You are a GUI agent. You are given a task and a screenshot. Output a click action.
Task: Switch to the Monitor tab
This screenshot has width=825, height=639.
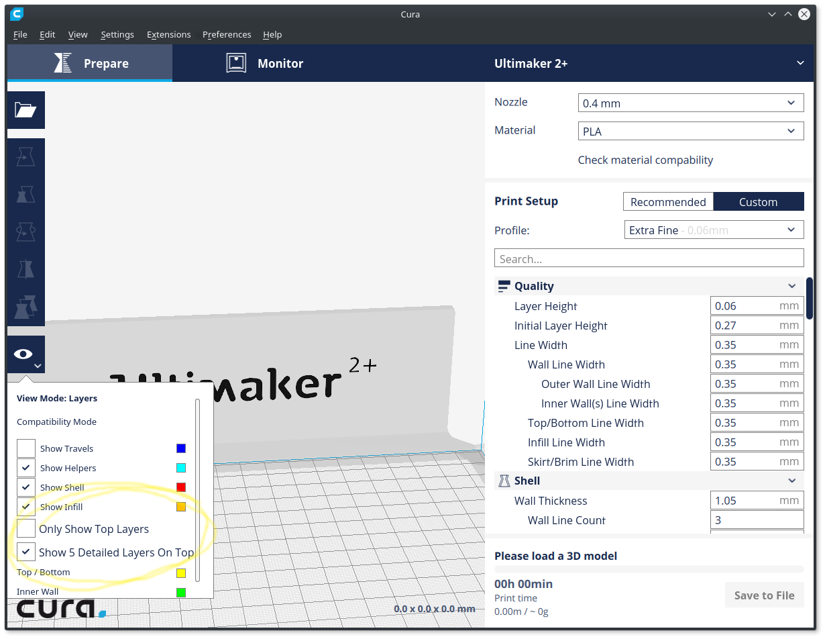click(x=264, y=63)
